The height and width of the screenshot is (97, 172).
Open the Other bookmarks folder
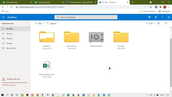pyautogui.click(x=148, y=11)
